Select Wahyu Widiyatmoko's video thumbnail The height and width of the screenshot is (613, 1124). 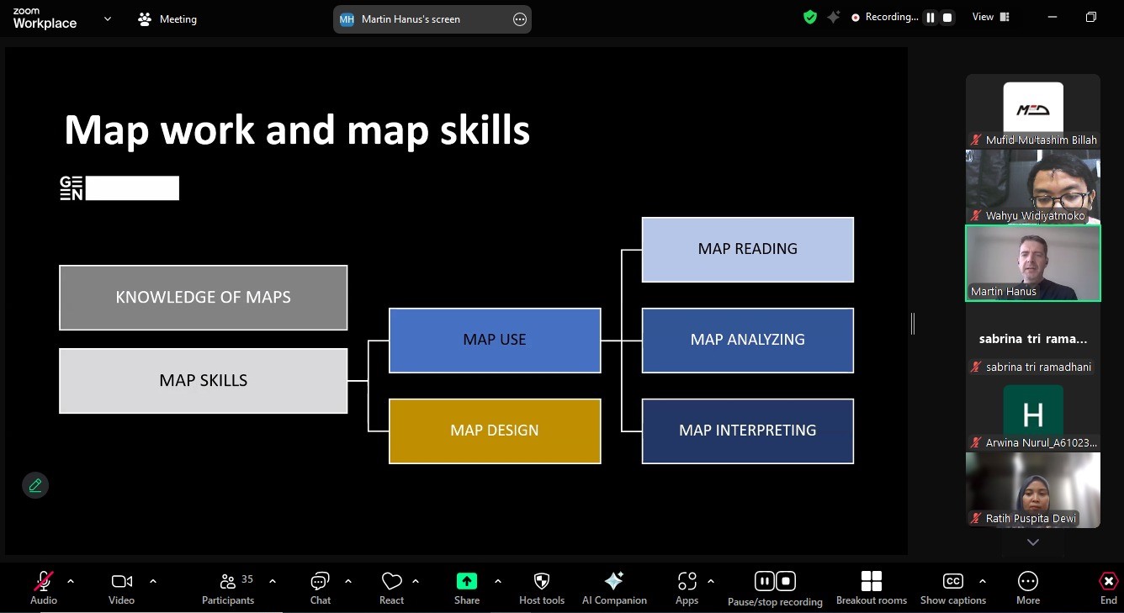click(x=1033, y=188)
